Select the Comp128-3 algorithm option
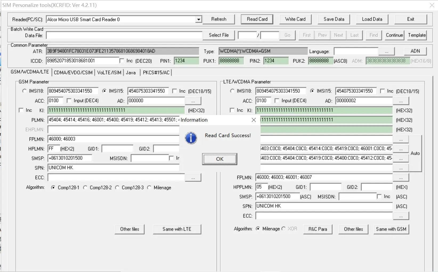Image resolution: width=438 pixels, height=272 pixels. coord(117,187)
